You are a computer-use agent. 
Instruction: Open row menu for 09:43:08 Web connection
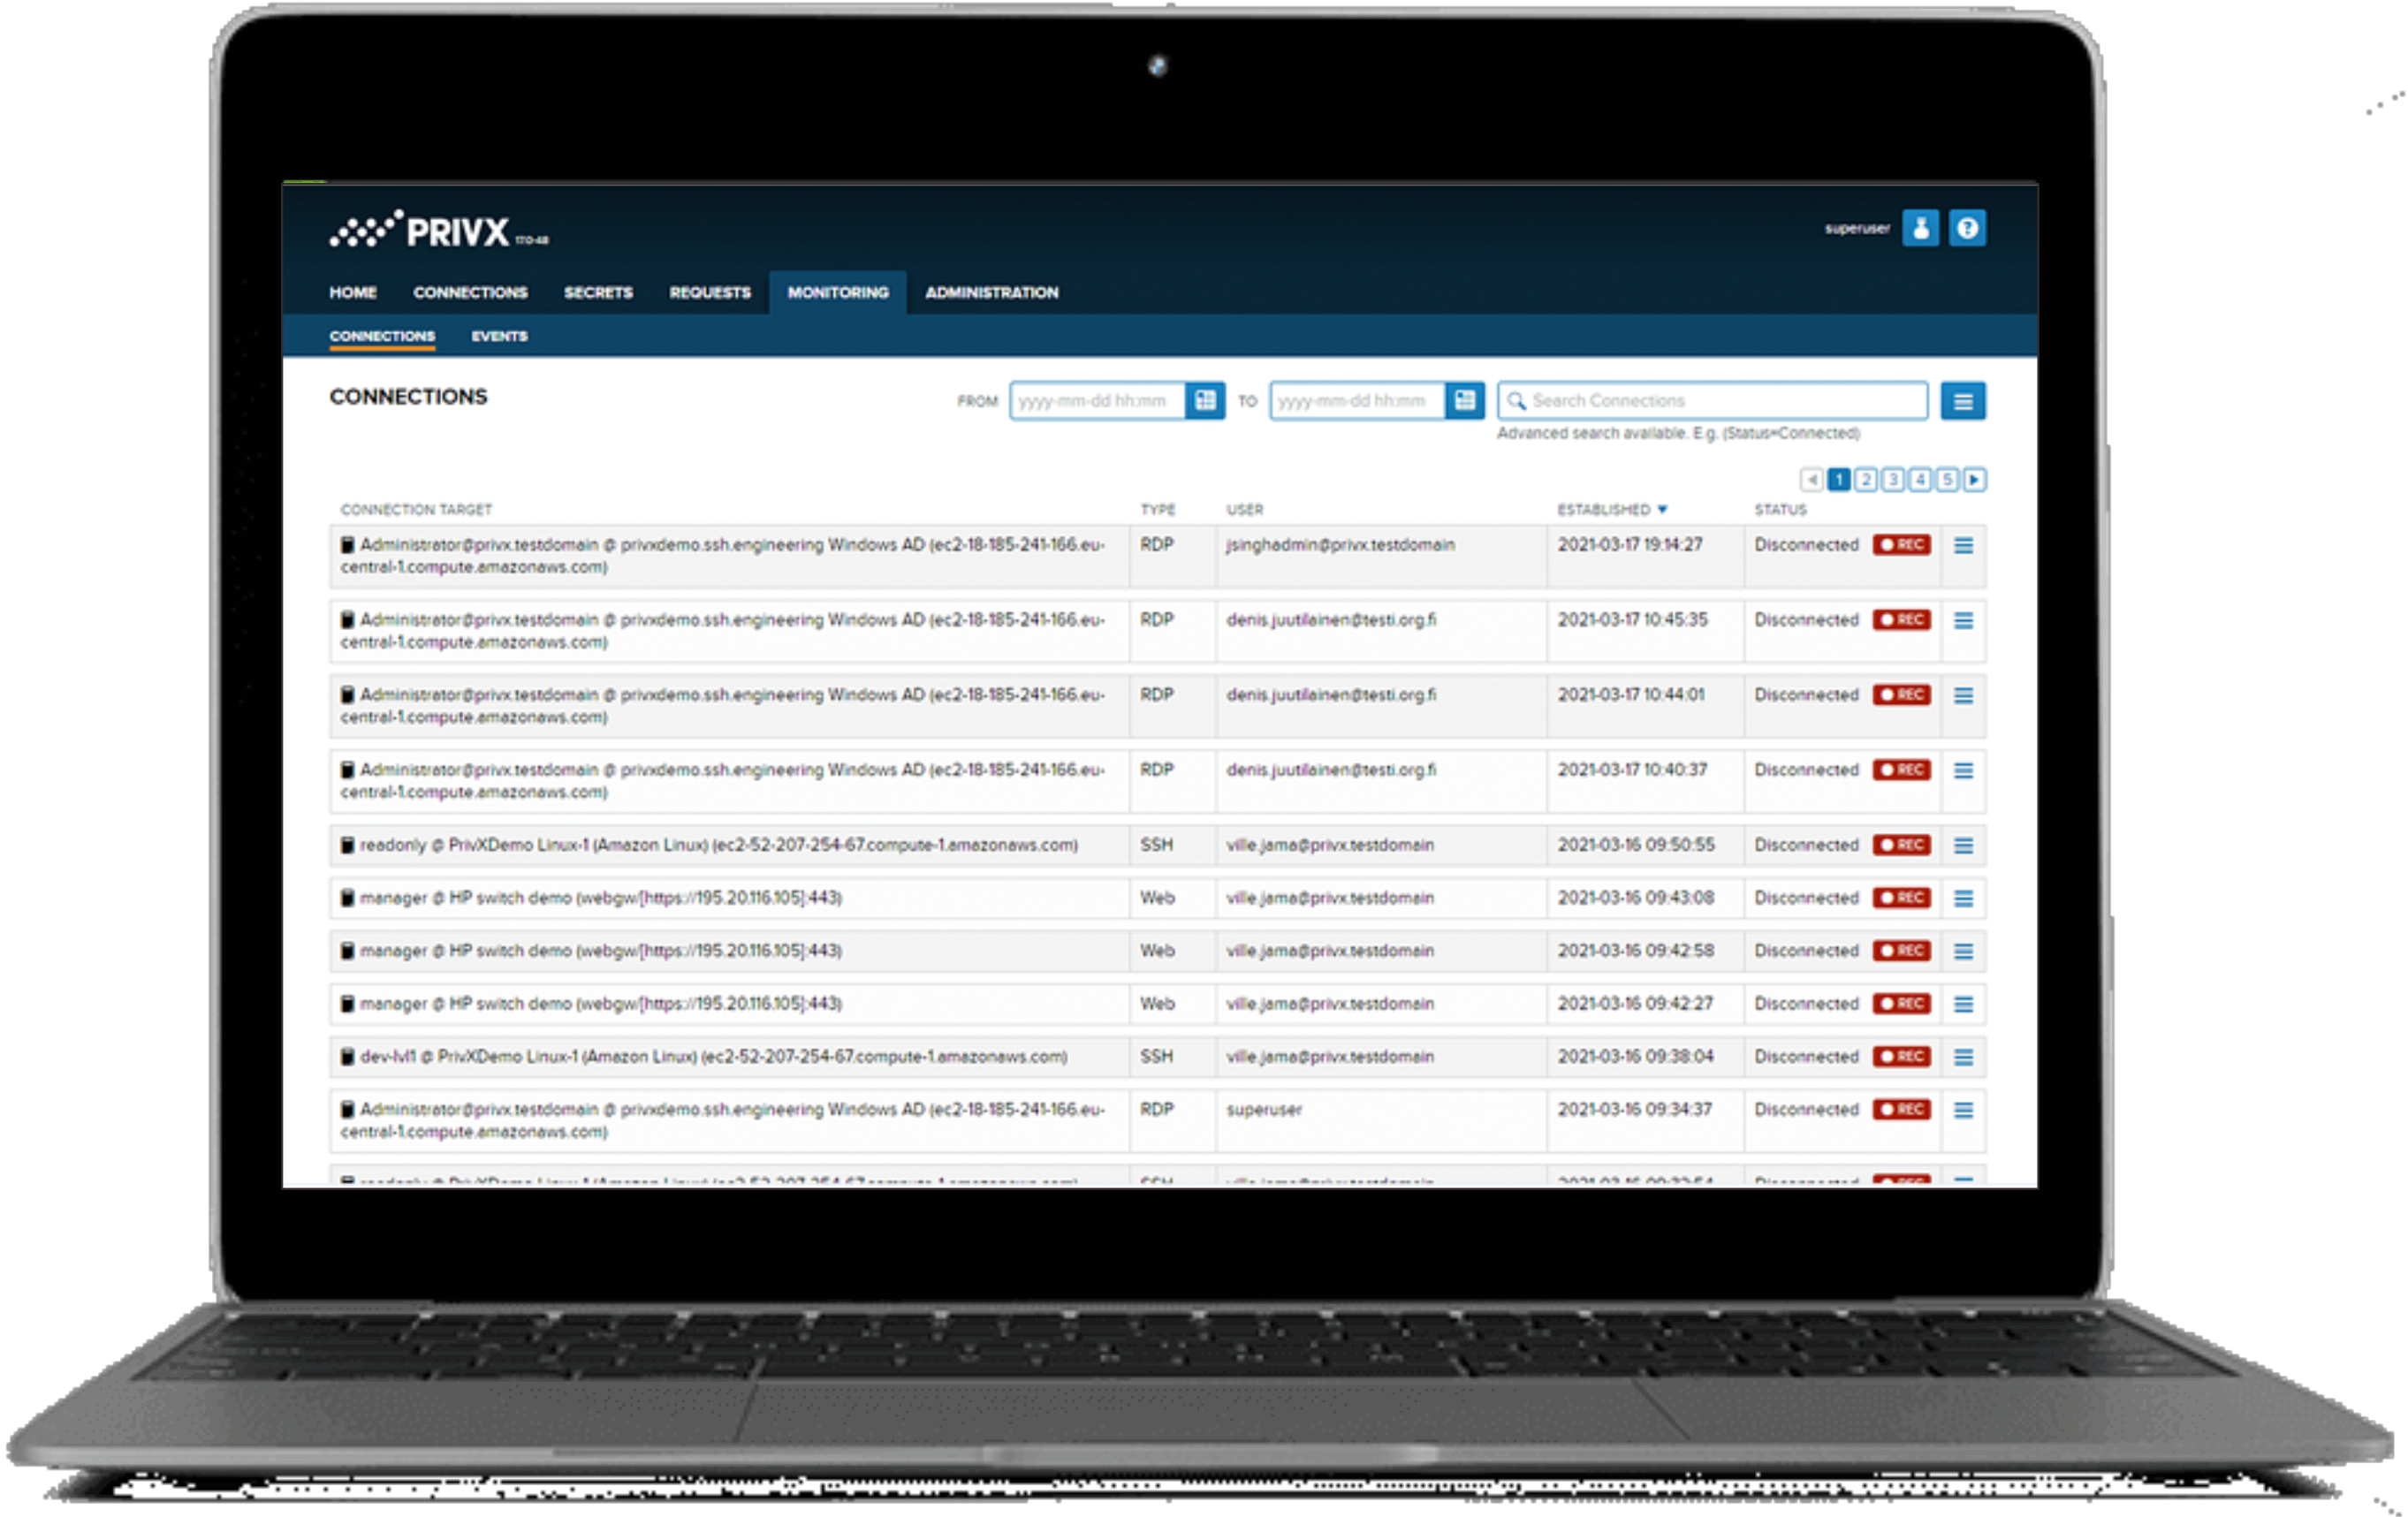click(x=1963, y=898)
